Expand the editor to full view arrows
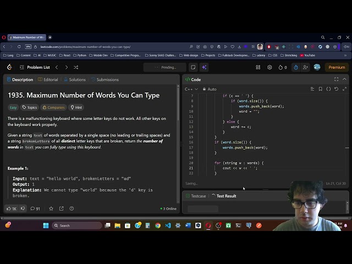Screen dimensions: 352x264 pos(344,89)
